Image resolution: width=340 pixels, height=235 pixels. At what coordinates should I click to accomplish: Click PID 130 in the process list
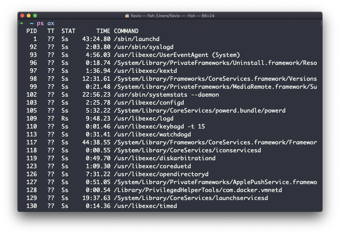pyautogui.click(x=32, y=206)
